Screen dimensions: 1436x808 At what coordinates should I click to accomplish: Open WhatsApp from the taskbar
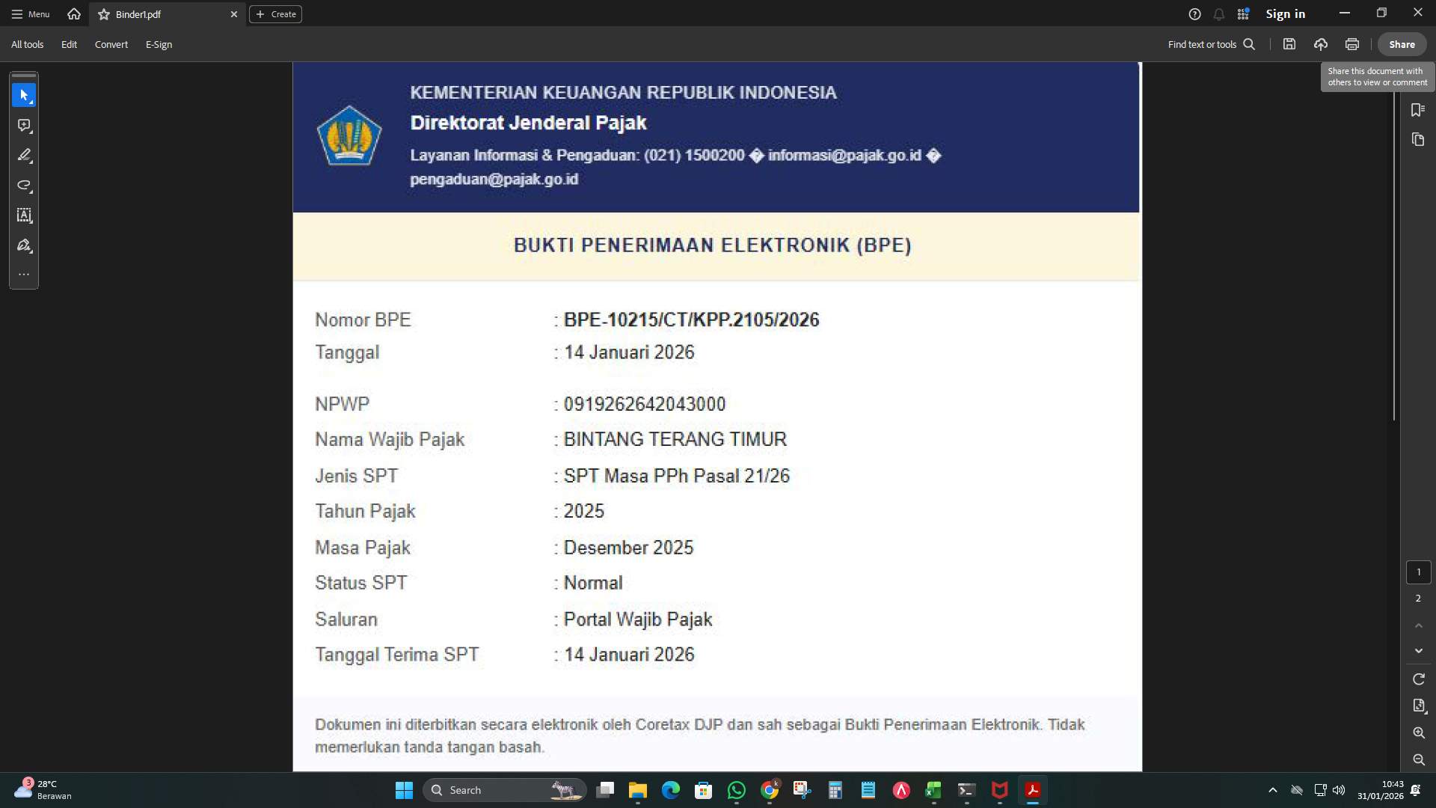point(737,789)
